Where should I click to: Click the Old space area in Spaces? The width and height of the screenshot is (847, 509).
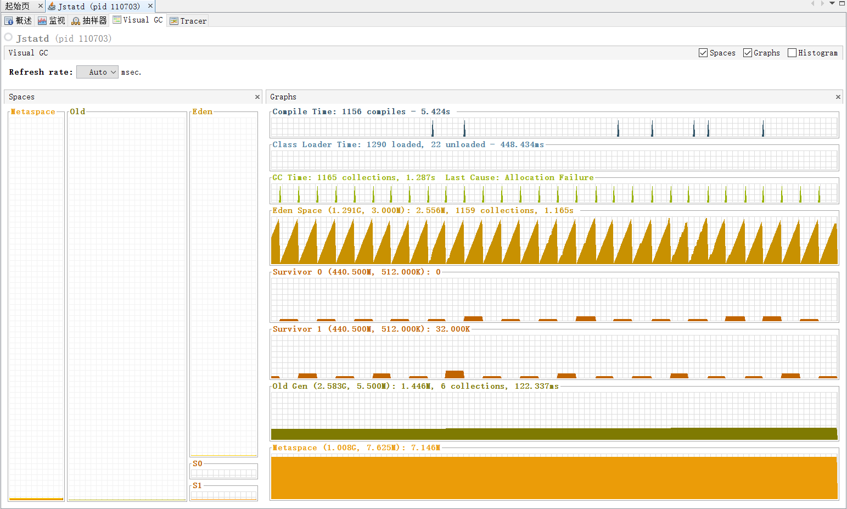(x=127, y=309)
